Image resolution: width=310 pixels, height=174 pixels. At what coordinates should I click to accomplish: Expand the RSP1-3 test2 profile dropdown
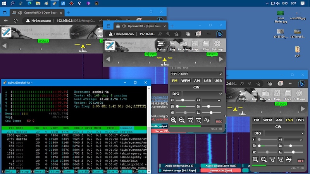[197, 74]
